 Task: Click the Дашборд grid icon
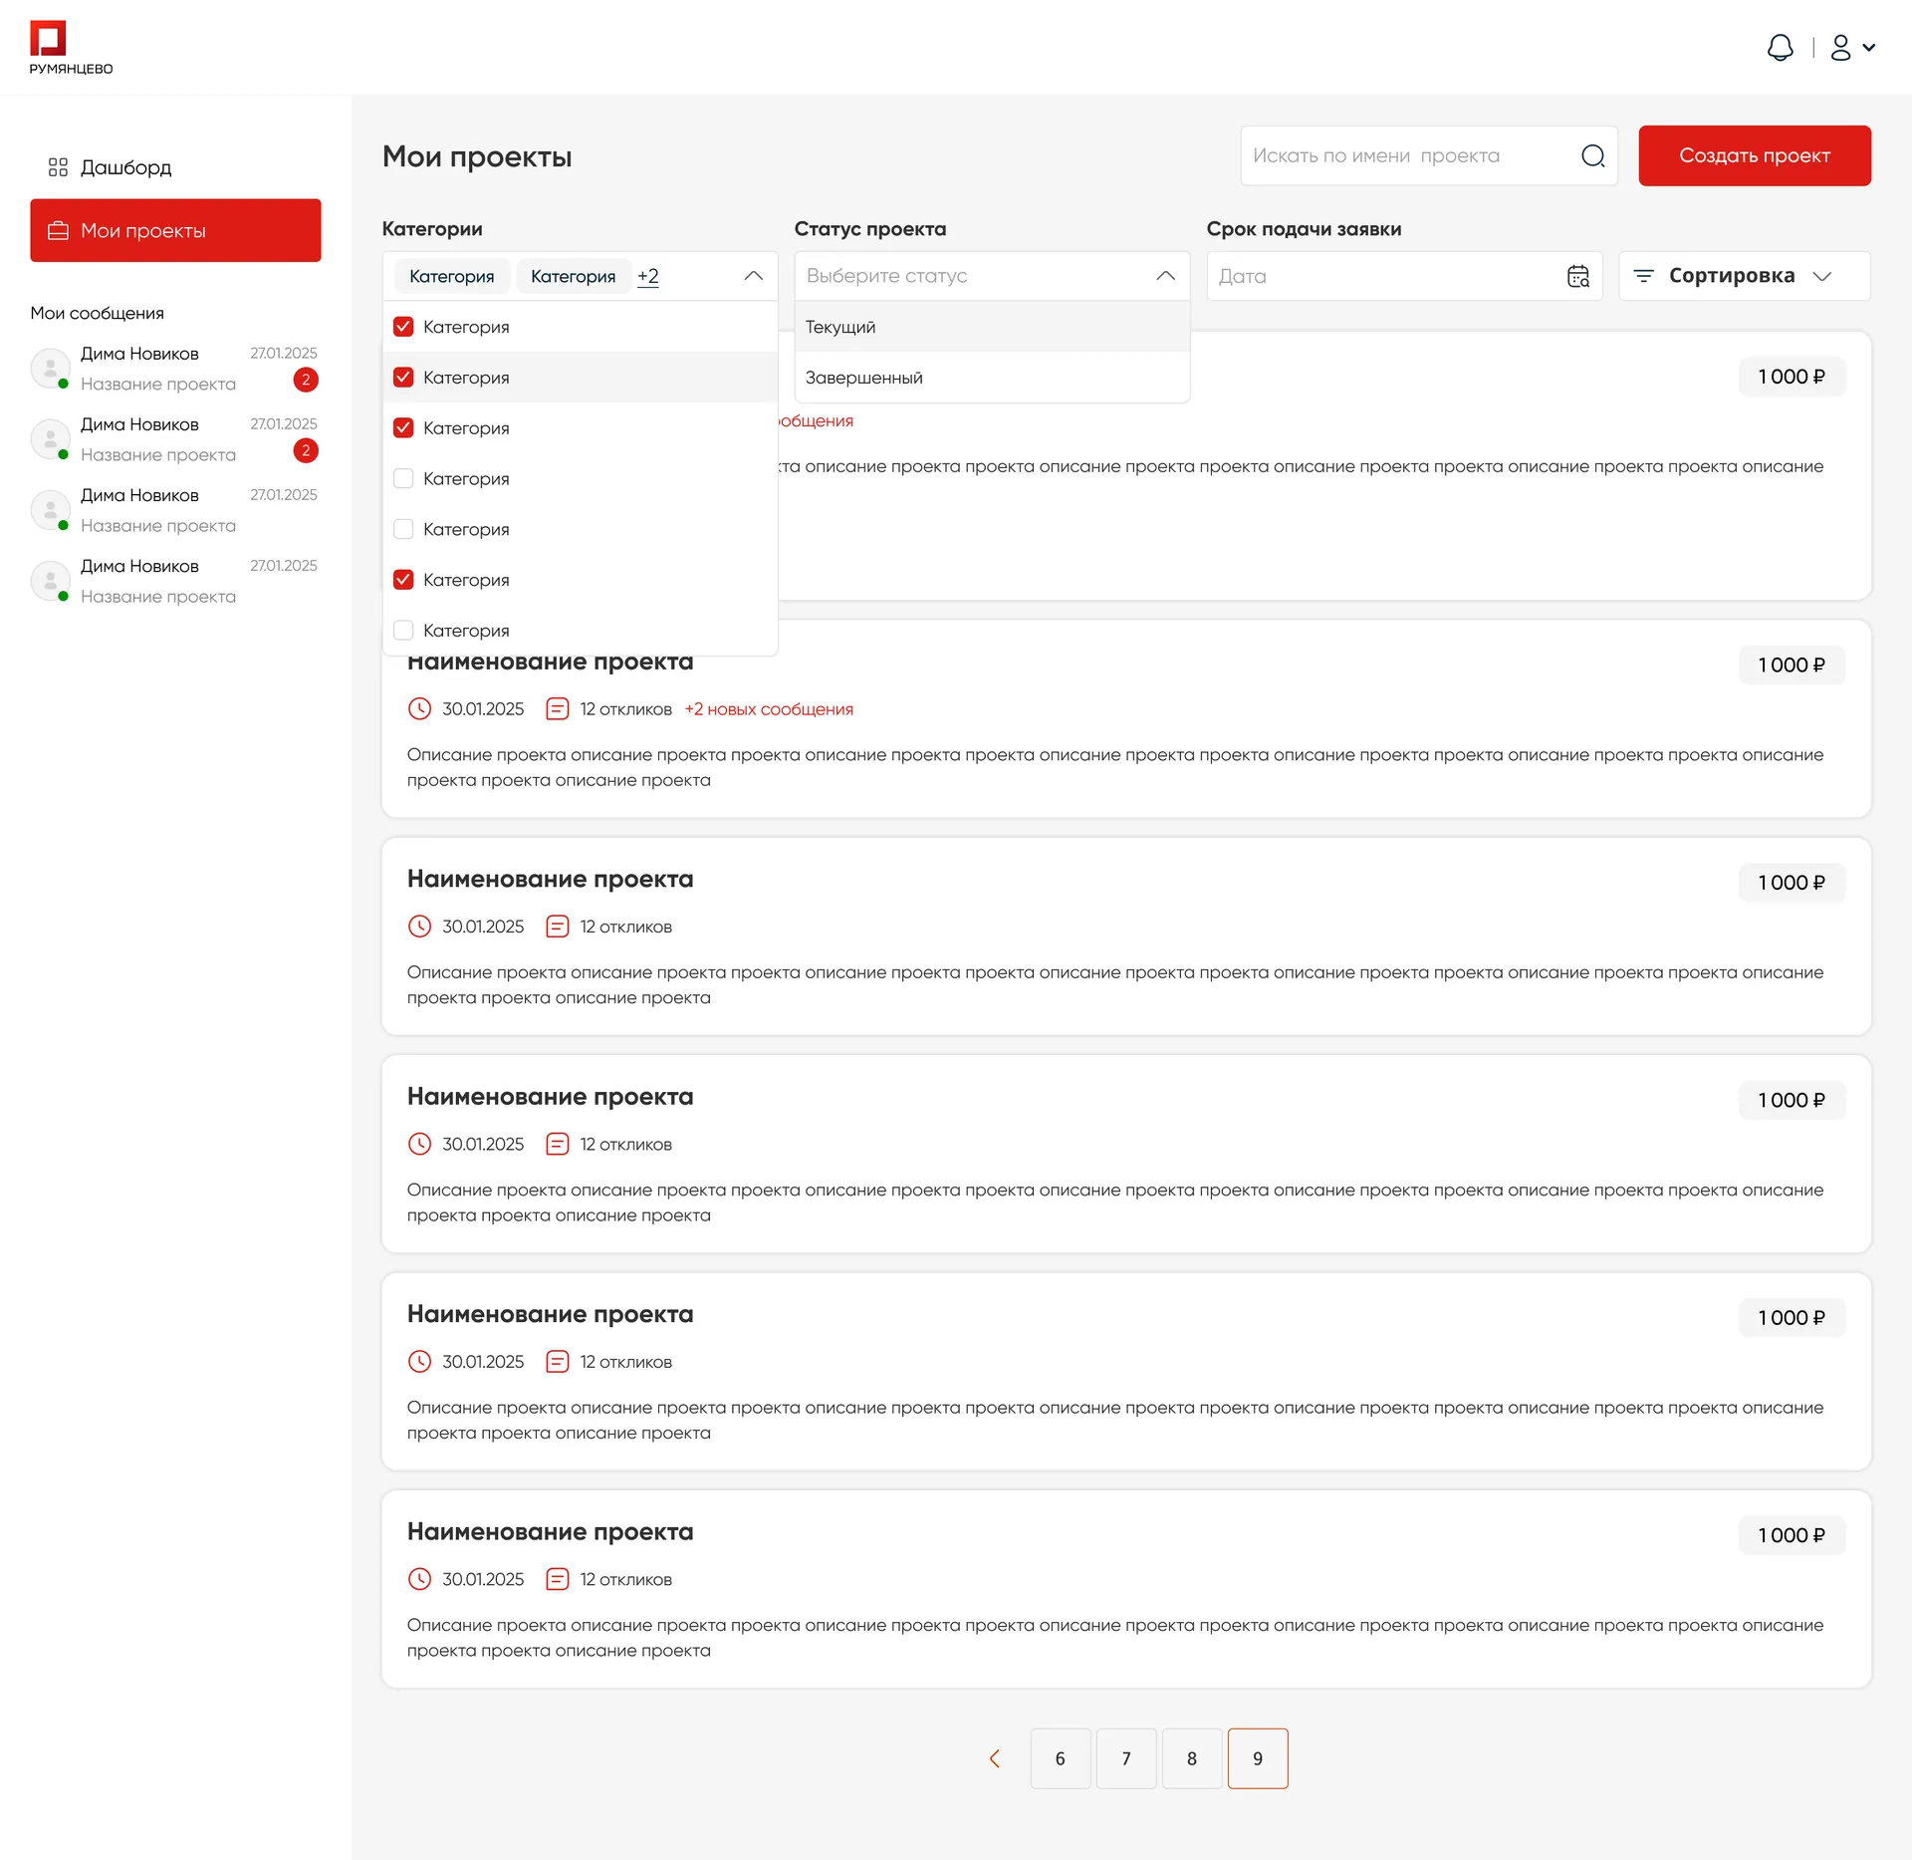(58, 167)
